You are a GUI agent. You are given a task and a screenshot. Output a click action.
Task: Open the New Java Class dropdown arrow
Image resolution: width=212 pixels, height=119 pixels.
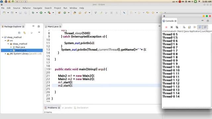[69, 13]
